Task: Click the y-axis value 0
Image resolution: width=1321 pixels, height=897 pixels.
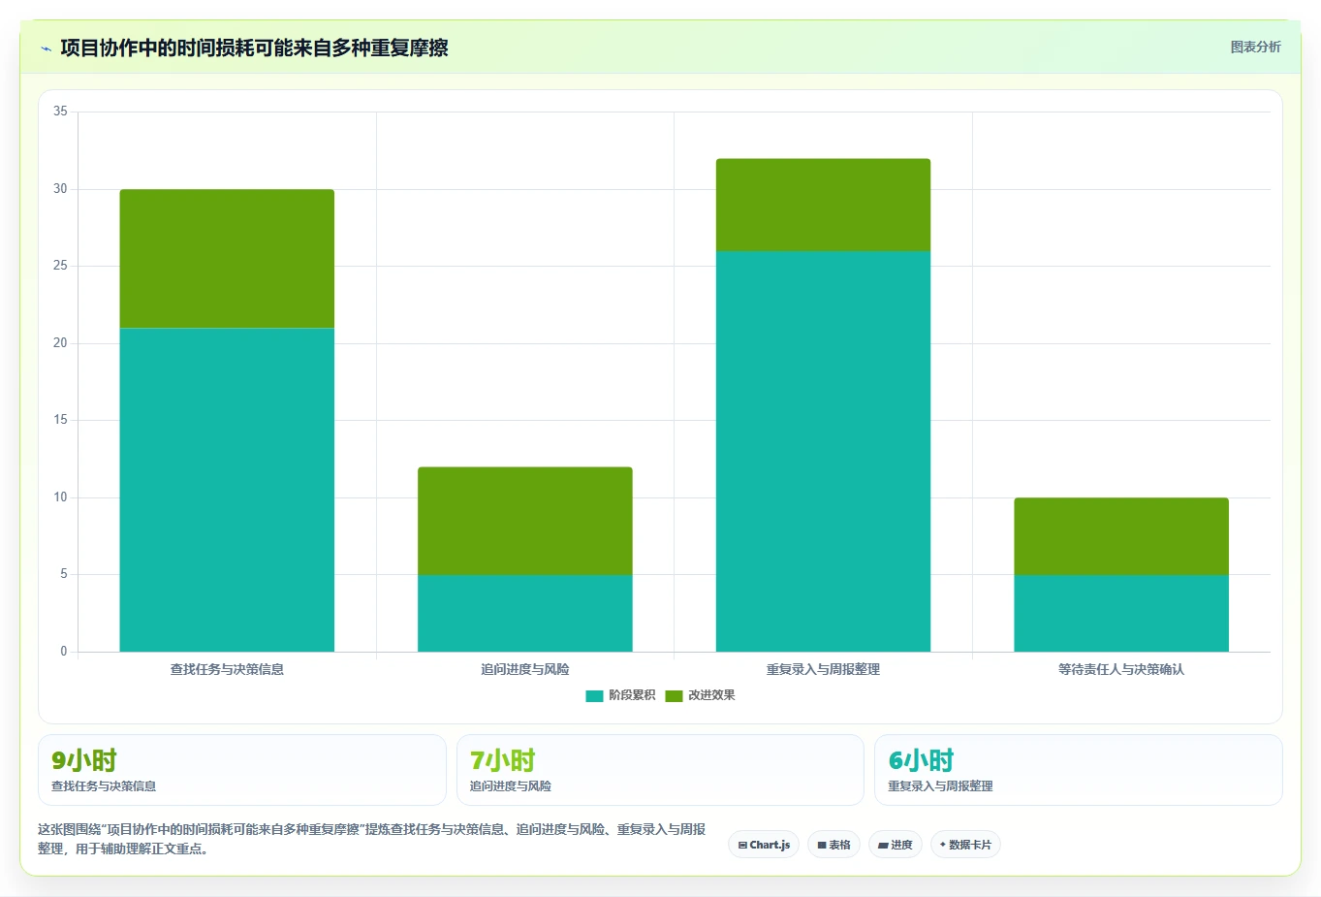Action: (x=64, y=652)
